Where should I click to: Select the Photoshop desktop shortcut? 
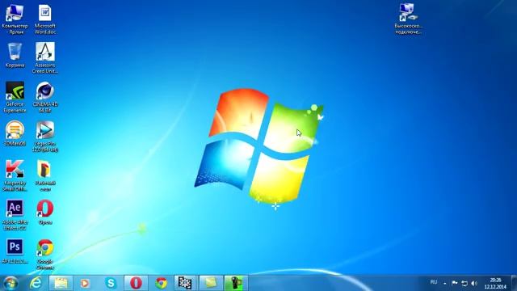tap(15, 251)
